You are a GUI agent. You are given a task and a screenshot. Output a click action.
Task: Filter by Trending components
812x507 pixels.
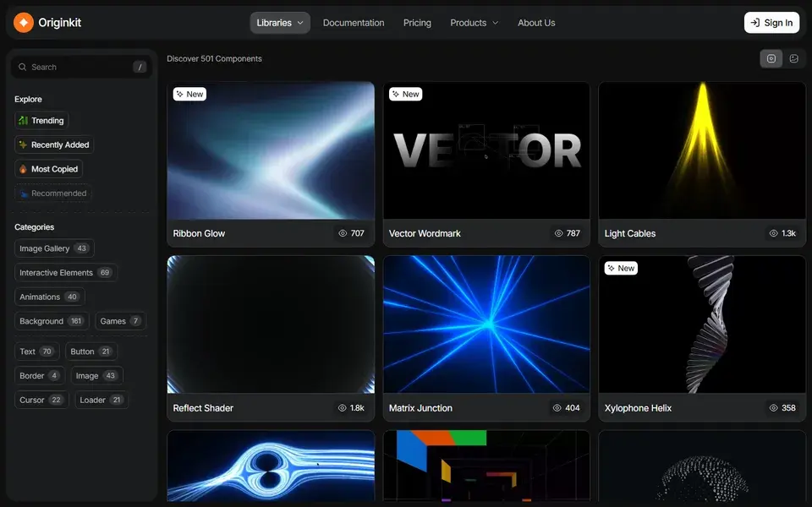(41, 121)
